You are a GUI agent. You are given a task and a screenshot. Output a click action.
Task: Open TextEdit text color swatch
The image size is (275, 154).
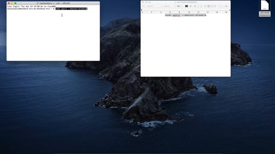click(x=186, y=6)
